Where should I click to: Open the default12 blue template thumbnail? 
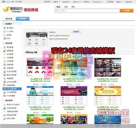40,95
